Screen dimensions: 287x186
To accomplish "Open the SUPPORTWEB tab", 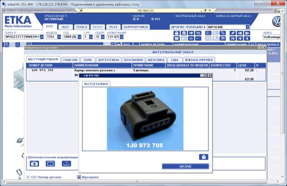I will [x=135, y=27].
